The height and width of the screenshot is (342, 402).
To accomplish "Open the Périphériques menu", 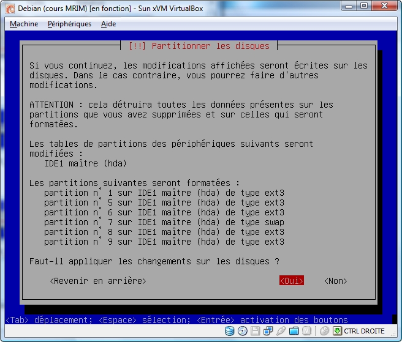I will point(69,24).
